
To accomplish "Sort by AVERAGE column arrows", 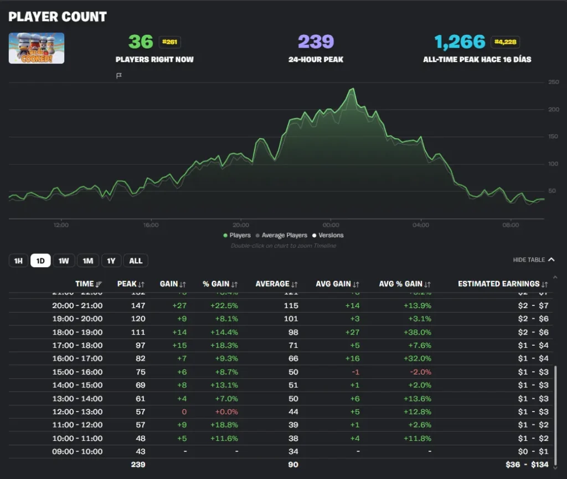I will point(295,284).
